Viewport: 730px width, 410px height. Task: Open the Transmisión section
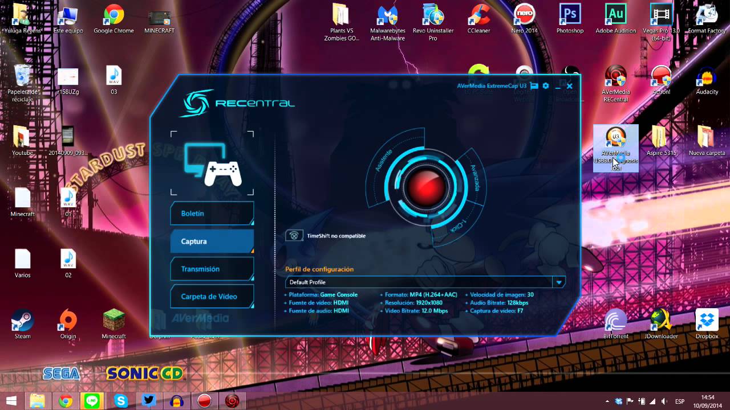[212, 269]
